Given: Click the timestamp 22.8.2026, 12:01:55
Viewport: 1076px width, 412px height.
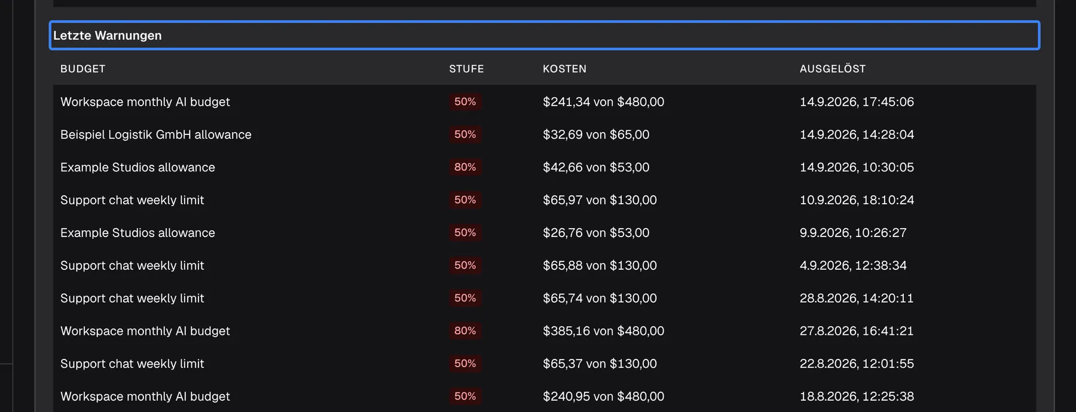Looking at the screenshot, I should coord(857,364).
